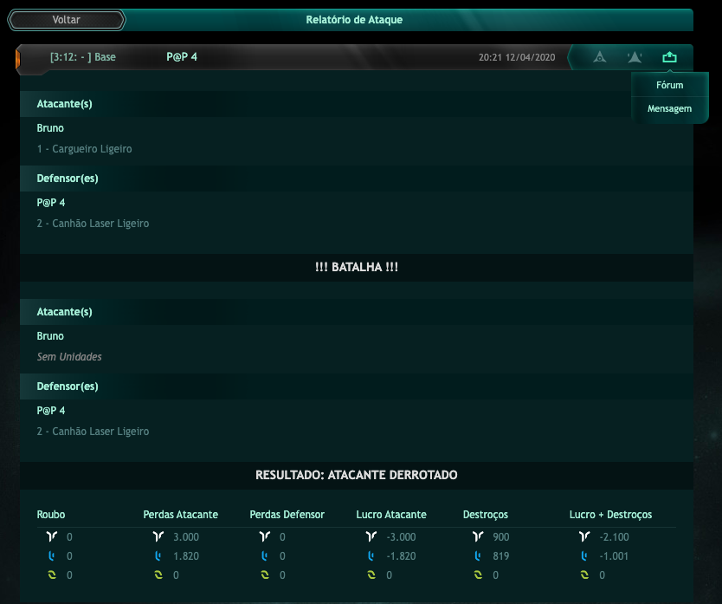This screenshot has width=722, height=604.
Task: Click the metal icon under Roubo
Action: pyautogui.click(x=52, y=536)
